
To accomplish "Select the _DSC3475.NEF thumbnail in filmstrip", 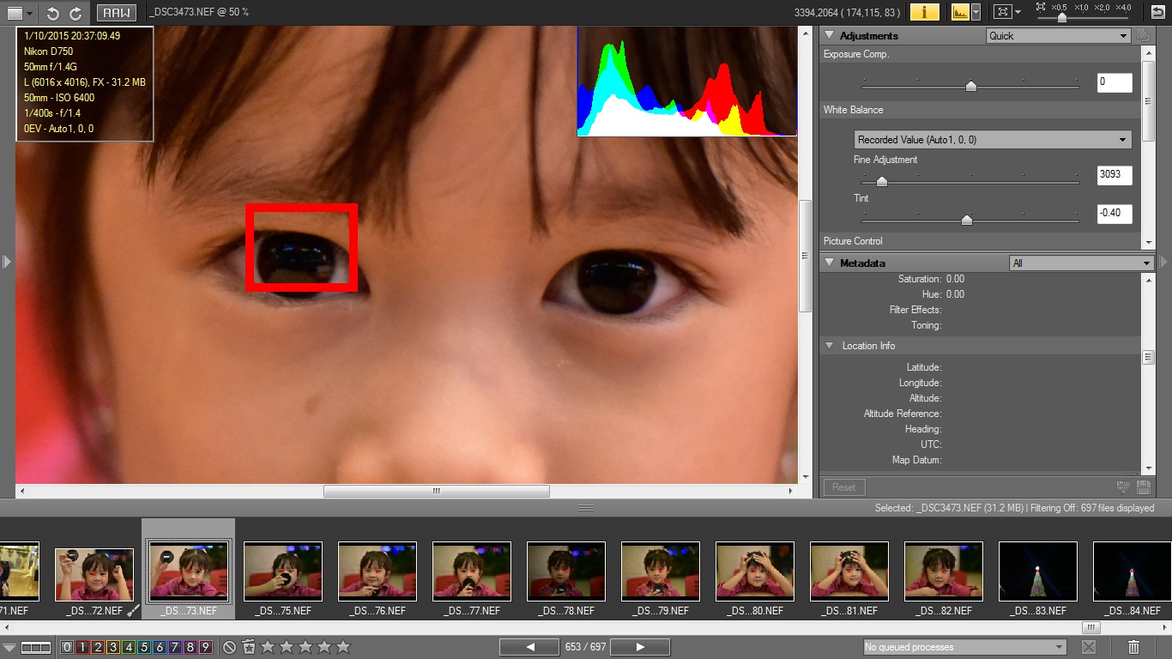I will (283, 571).
